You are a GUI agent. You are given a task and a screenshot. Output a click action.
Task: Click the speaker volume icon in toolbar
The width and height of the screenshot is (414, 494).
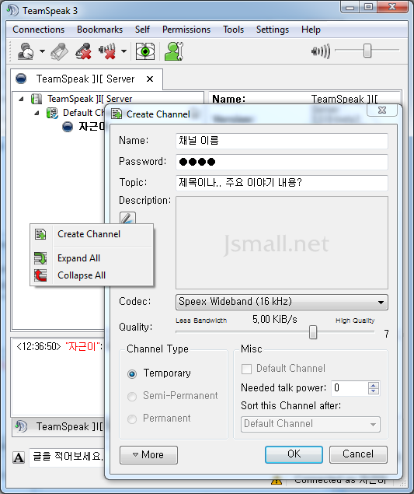click(321, 51)
